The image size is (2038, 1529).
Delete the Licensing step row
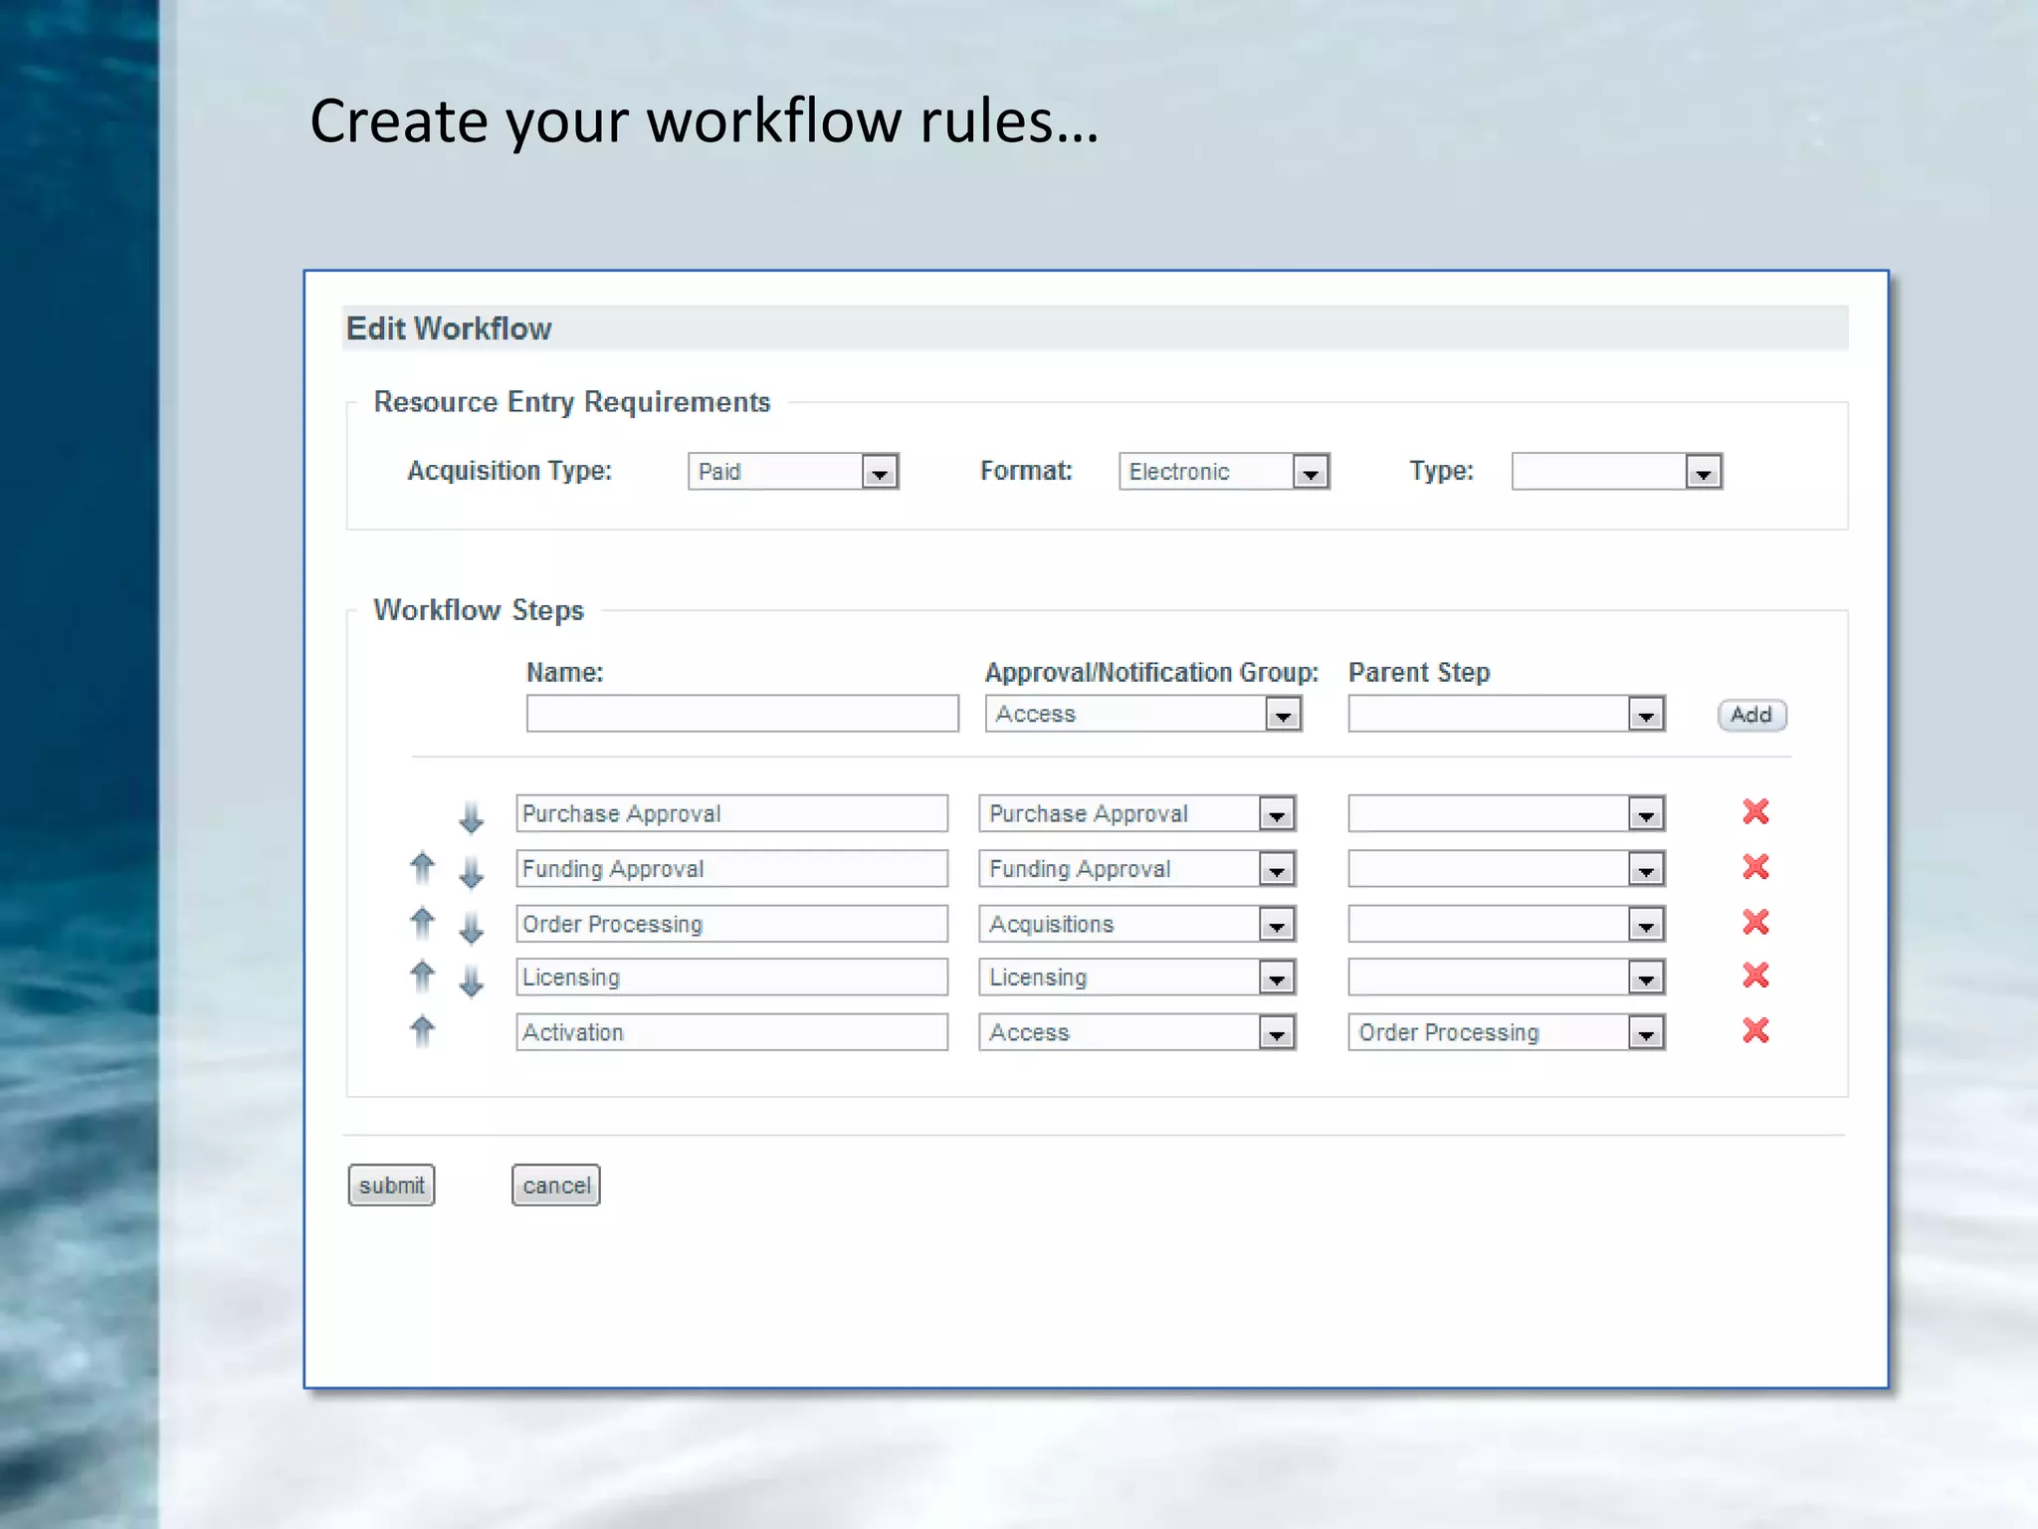pos(1755,976)
